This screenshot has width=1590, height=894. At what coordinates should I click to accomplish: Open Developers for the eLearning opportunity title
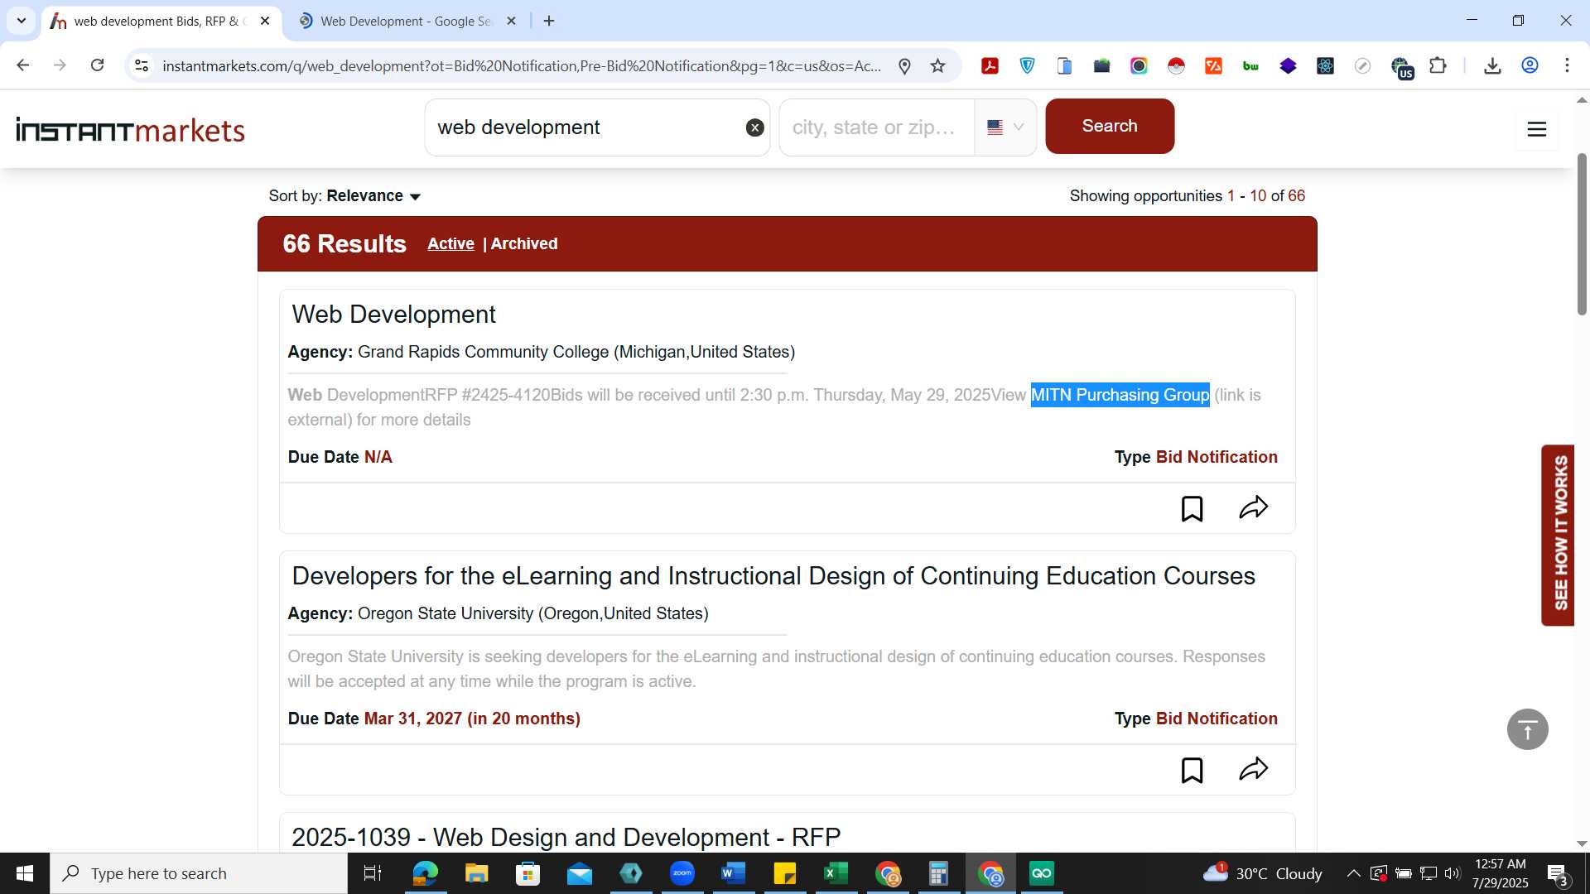click(x=773, y=576)
